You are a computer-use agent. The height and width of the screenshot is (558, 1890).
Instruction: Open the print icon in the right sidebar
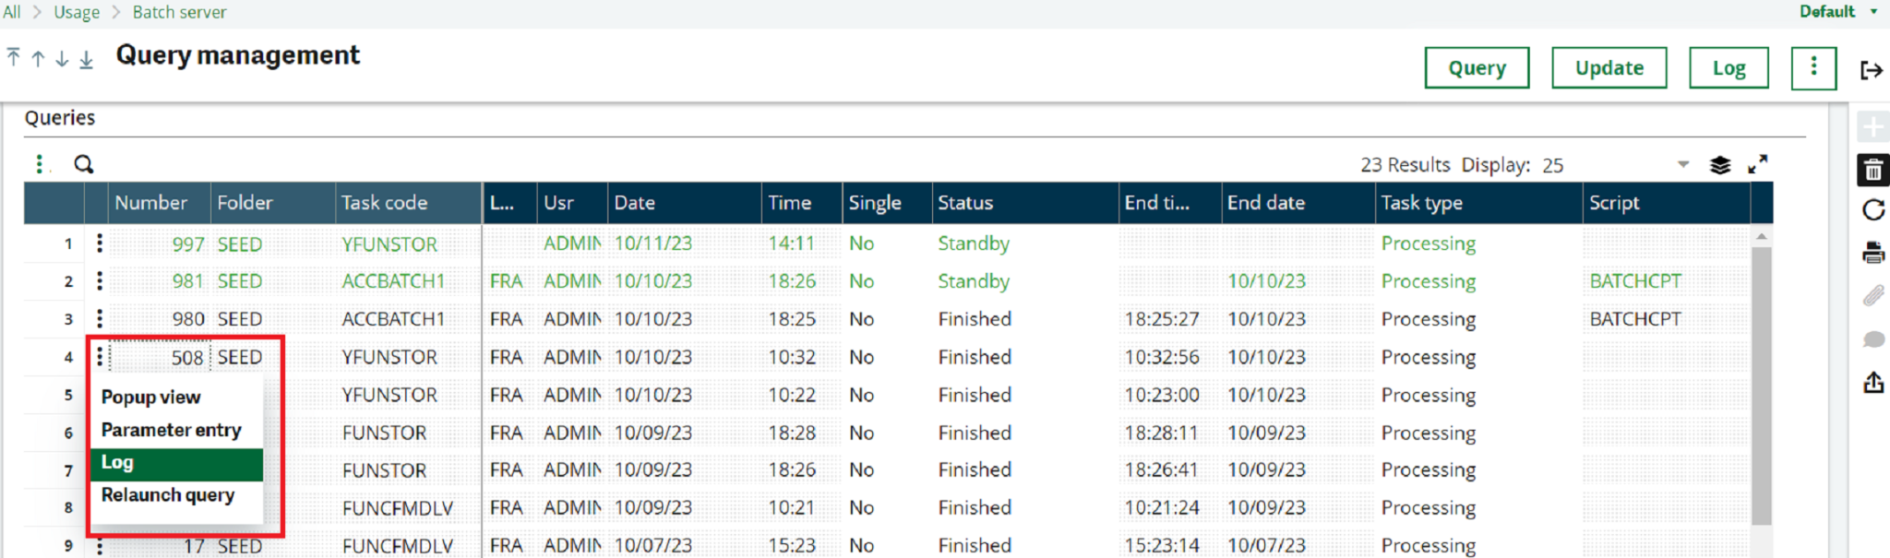1872,251
